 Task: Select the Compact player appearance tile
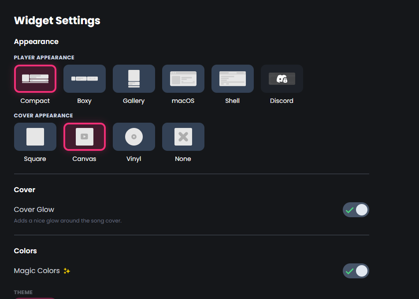pyautogui.click(x=35, y=79)
